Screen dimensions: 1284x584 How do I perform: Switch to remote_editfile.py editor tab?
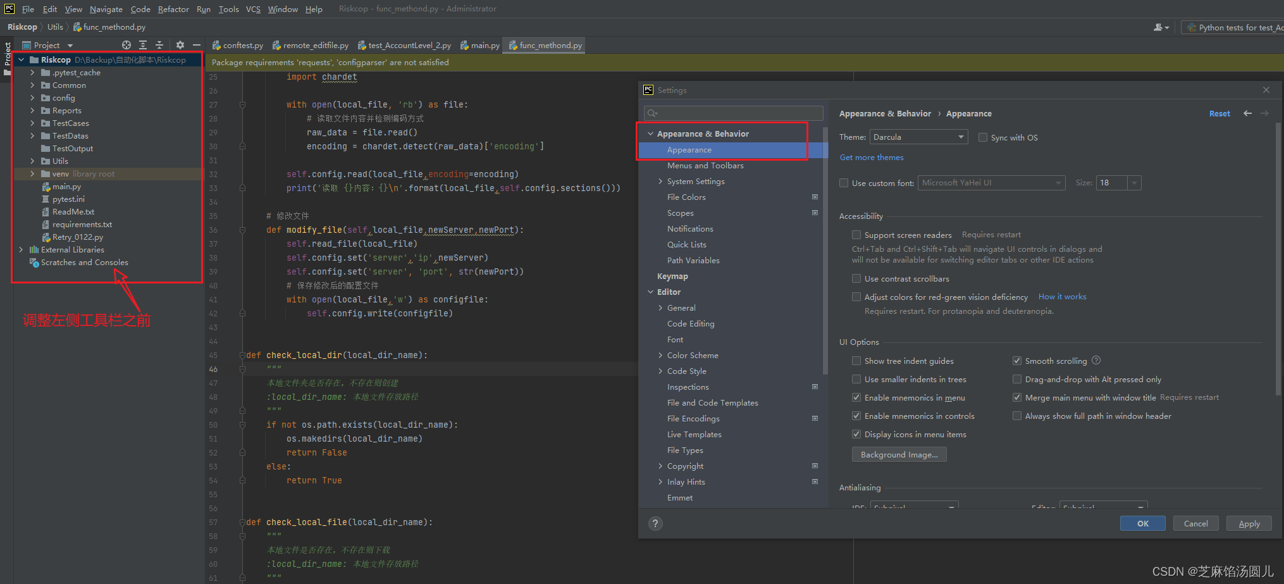(311, 45)
